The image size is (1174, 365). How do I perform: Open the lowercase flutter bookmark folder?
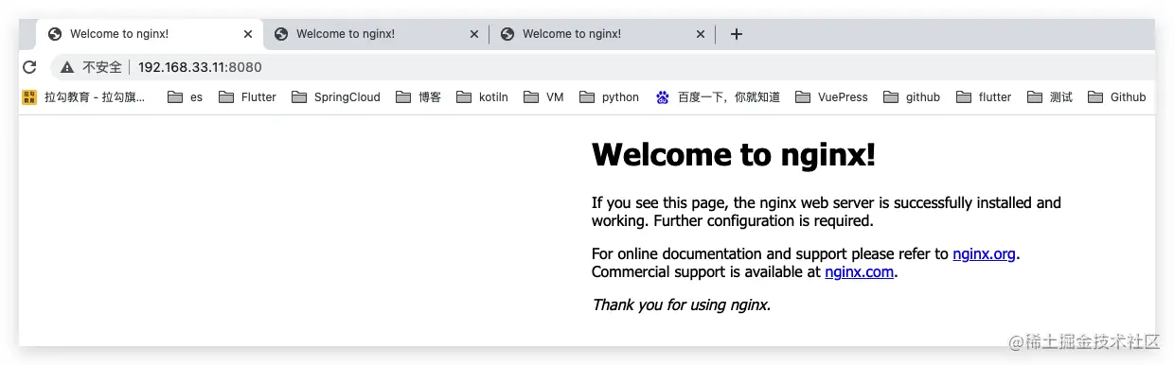click(985, 96)
